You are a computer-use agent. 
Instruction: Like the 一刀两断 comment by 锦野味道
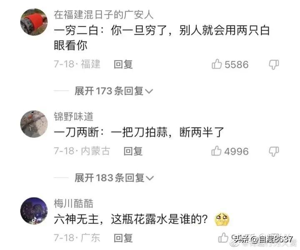pyautogui.click(x=216, y=151)
